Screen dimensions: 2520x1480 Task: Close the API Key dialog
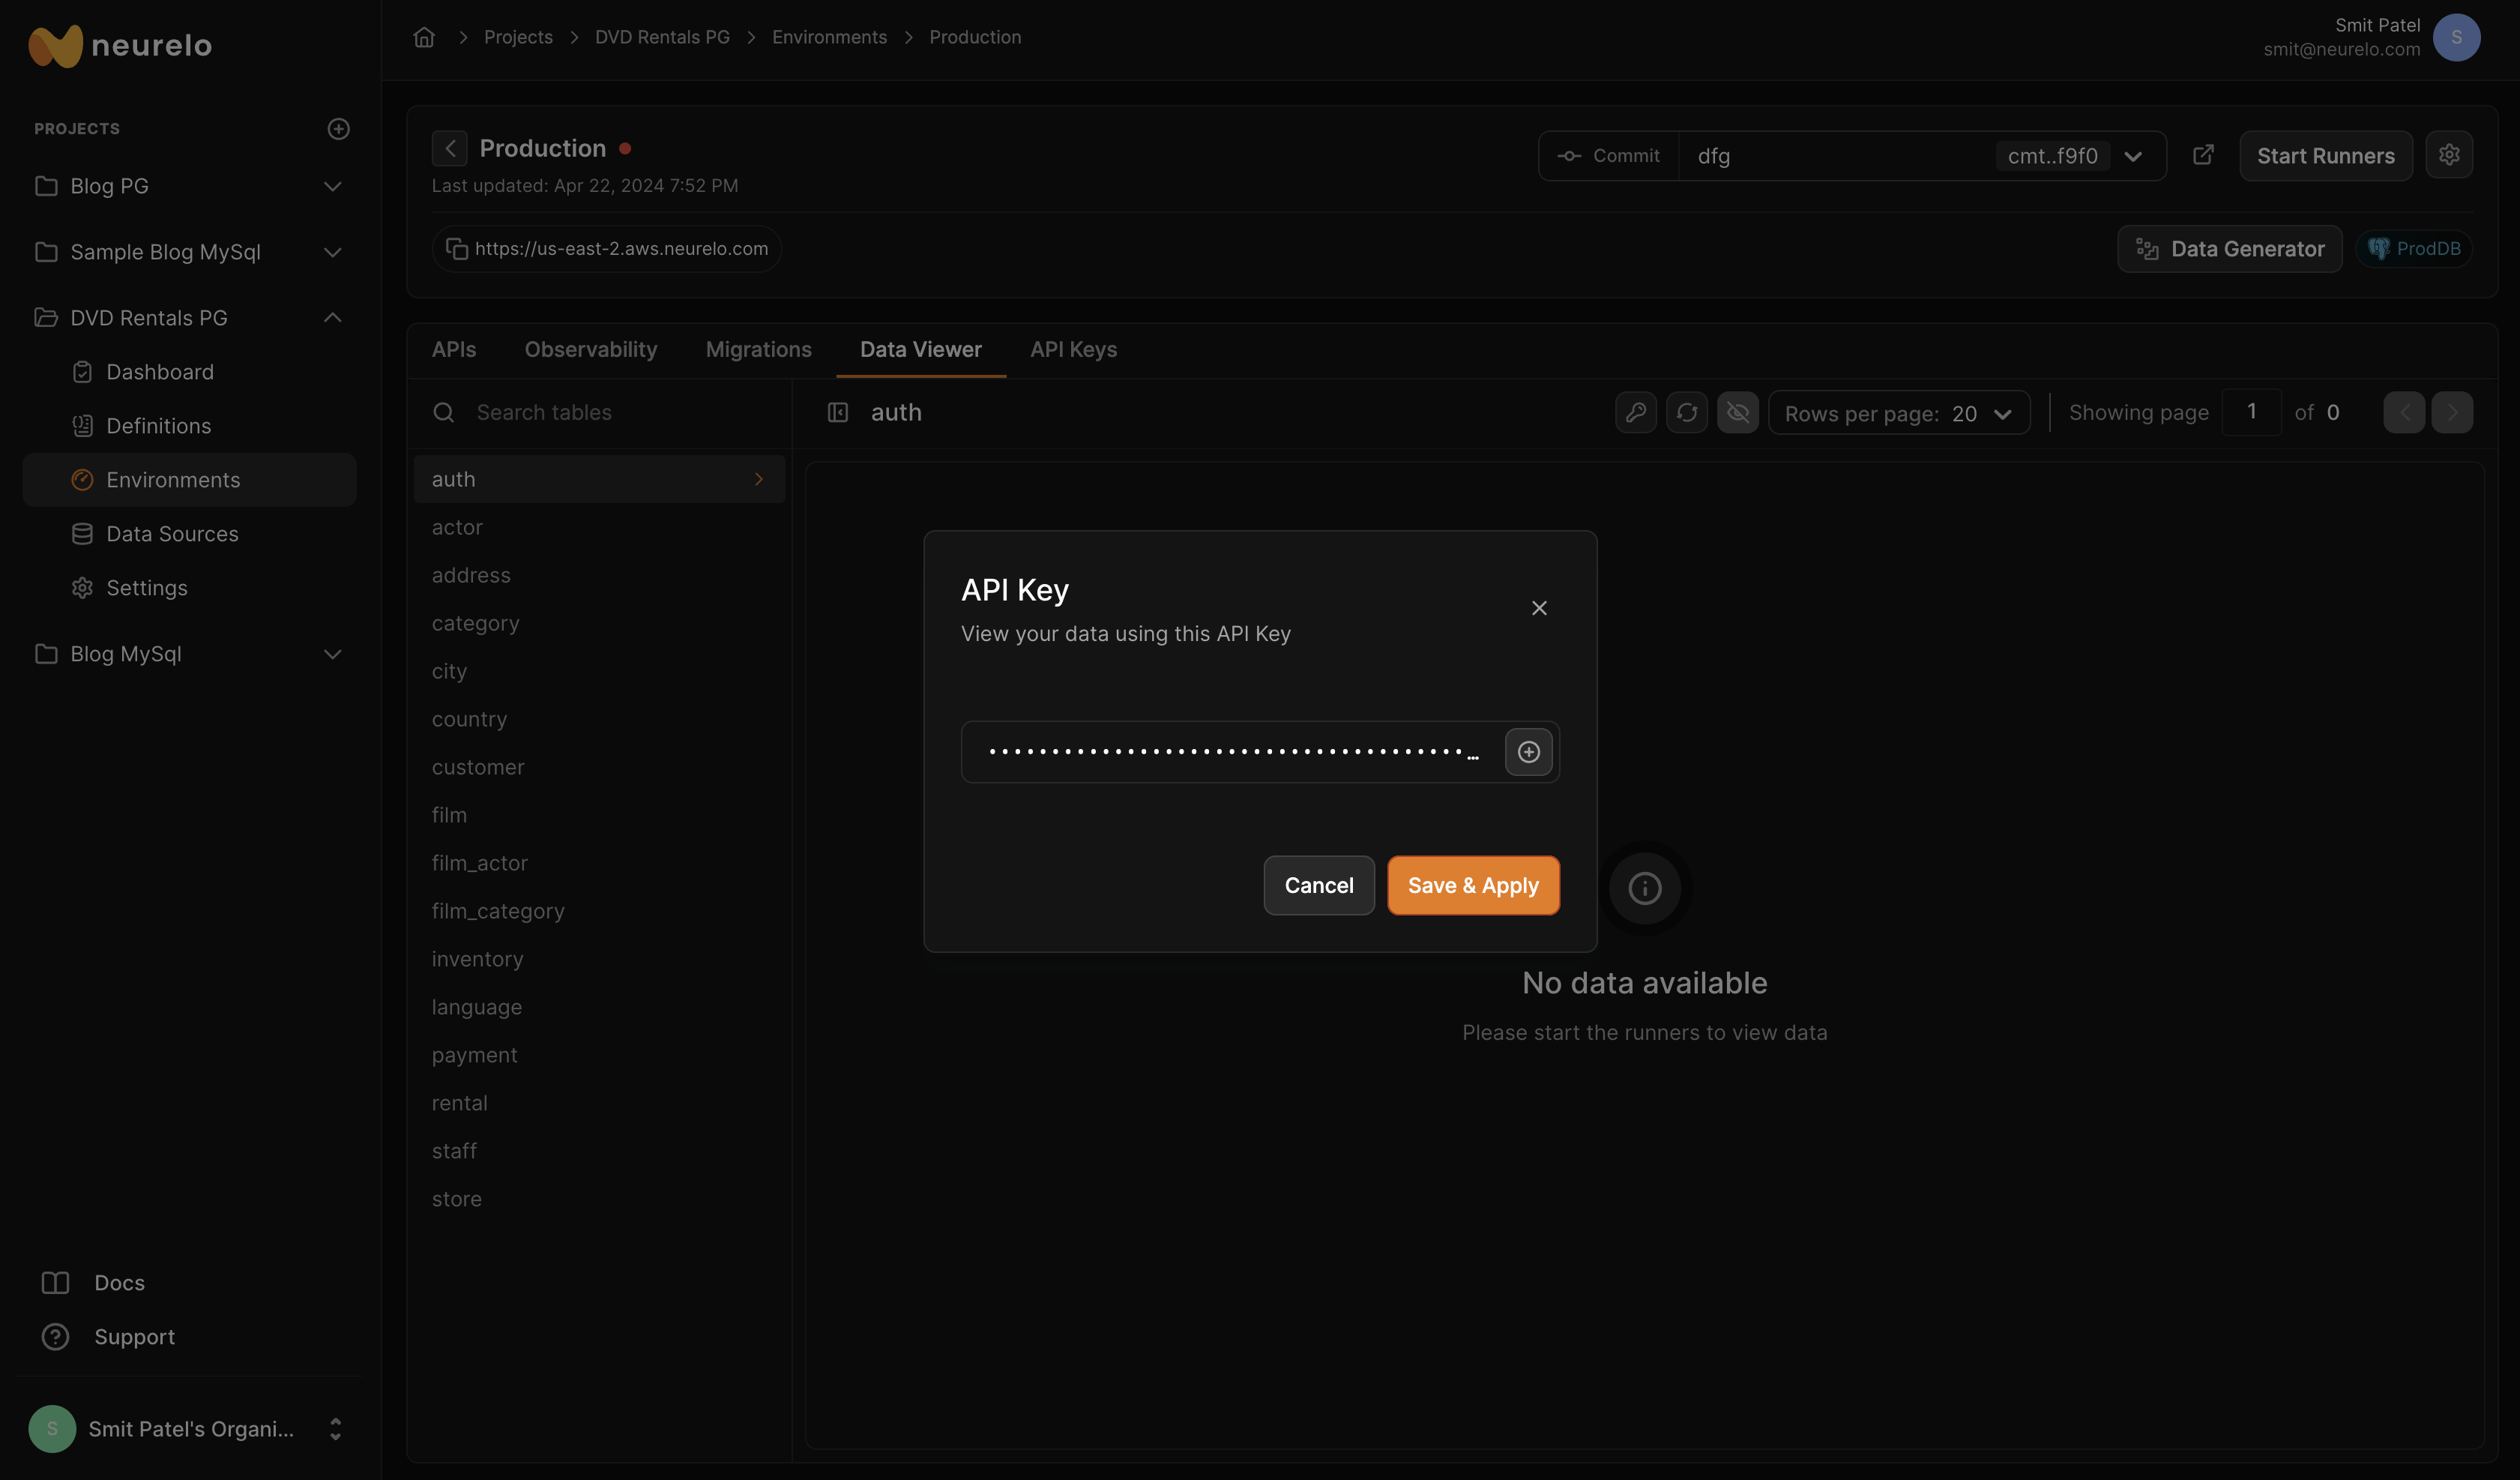(1539, 608)
